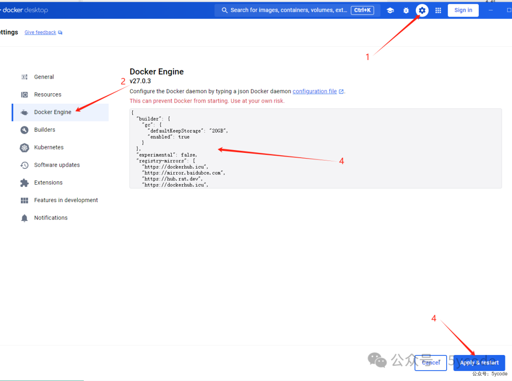Click the Notifications bell icon

pyautogui.click(x=24, y=218)
